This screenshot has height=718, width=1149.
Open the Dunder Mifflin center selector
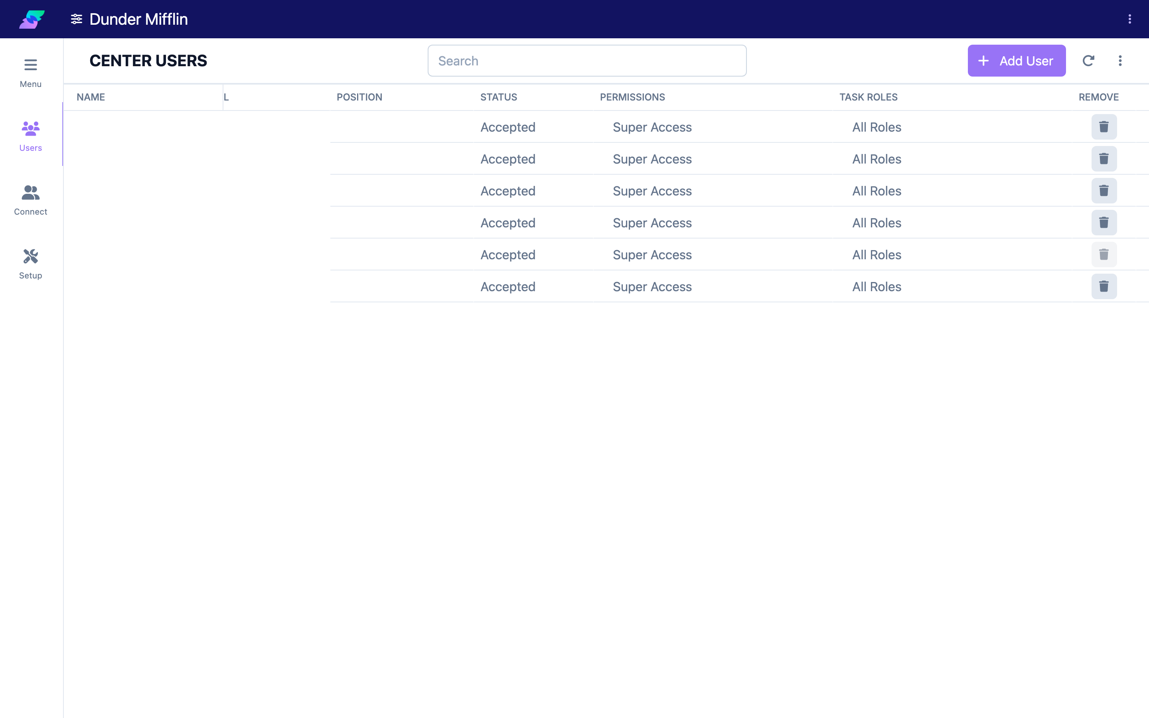(x=129, y=19)
